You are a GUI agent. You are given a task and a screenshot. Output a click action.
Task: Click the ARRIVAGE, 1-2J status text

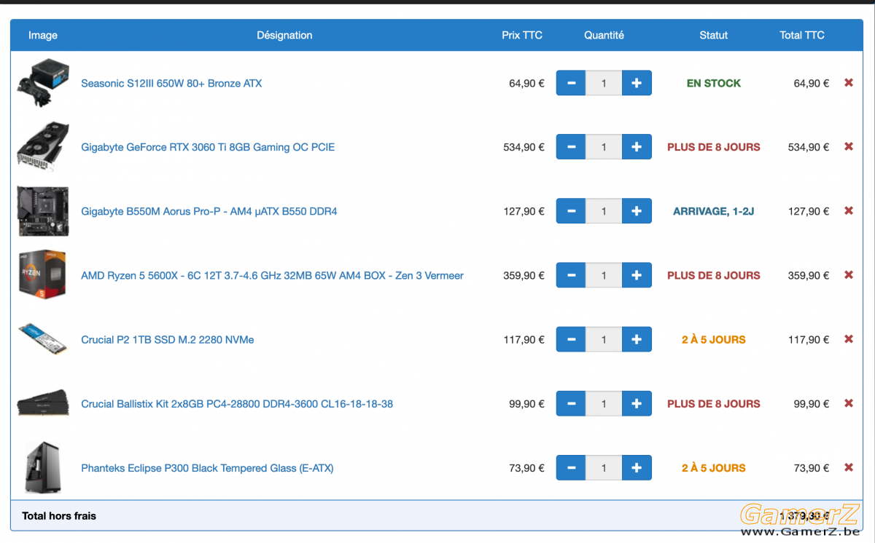(x=714, y=211)
